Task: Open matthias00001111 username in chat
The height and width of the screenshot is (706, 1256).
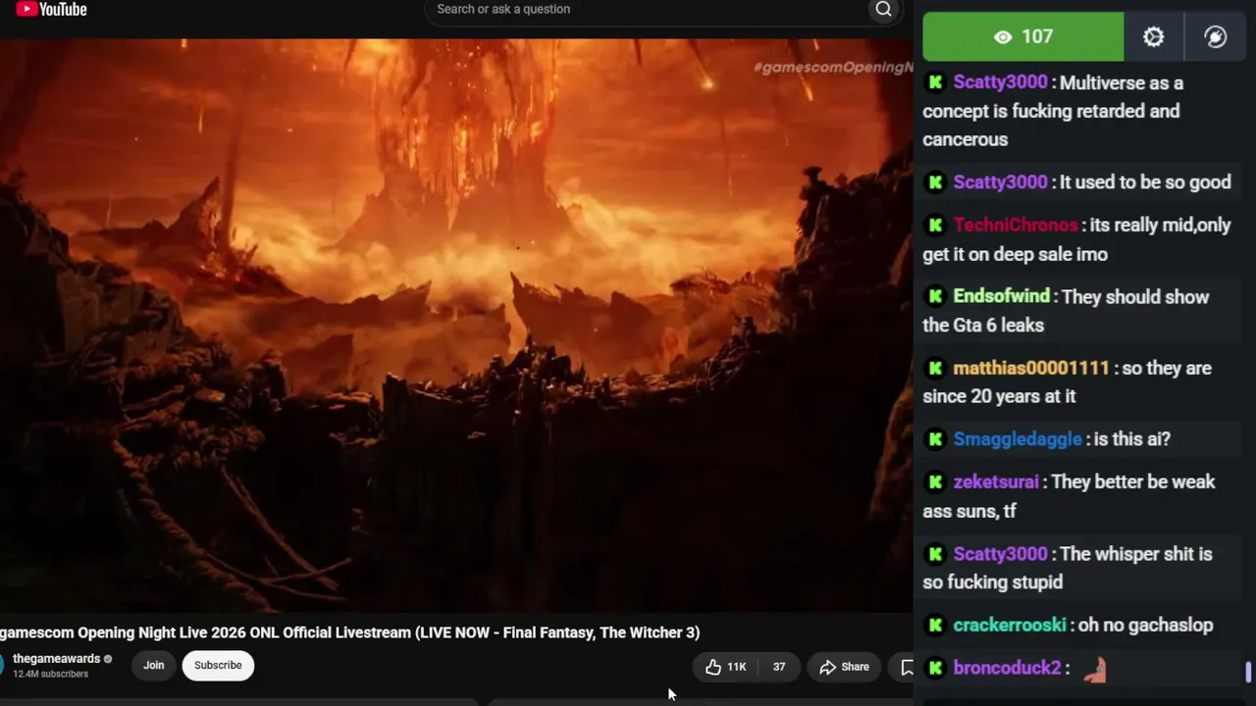Action: [x=1031, y=368]
